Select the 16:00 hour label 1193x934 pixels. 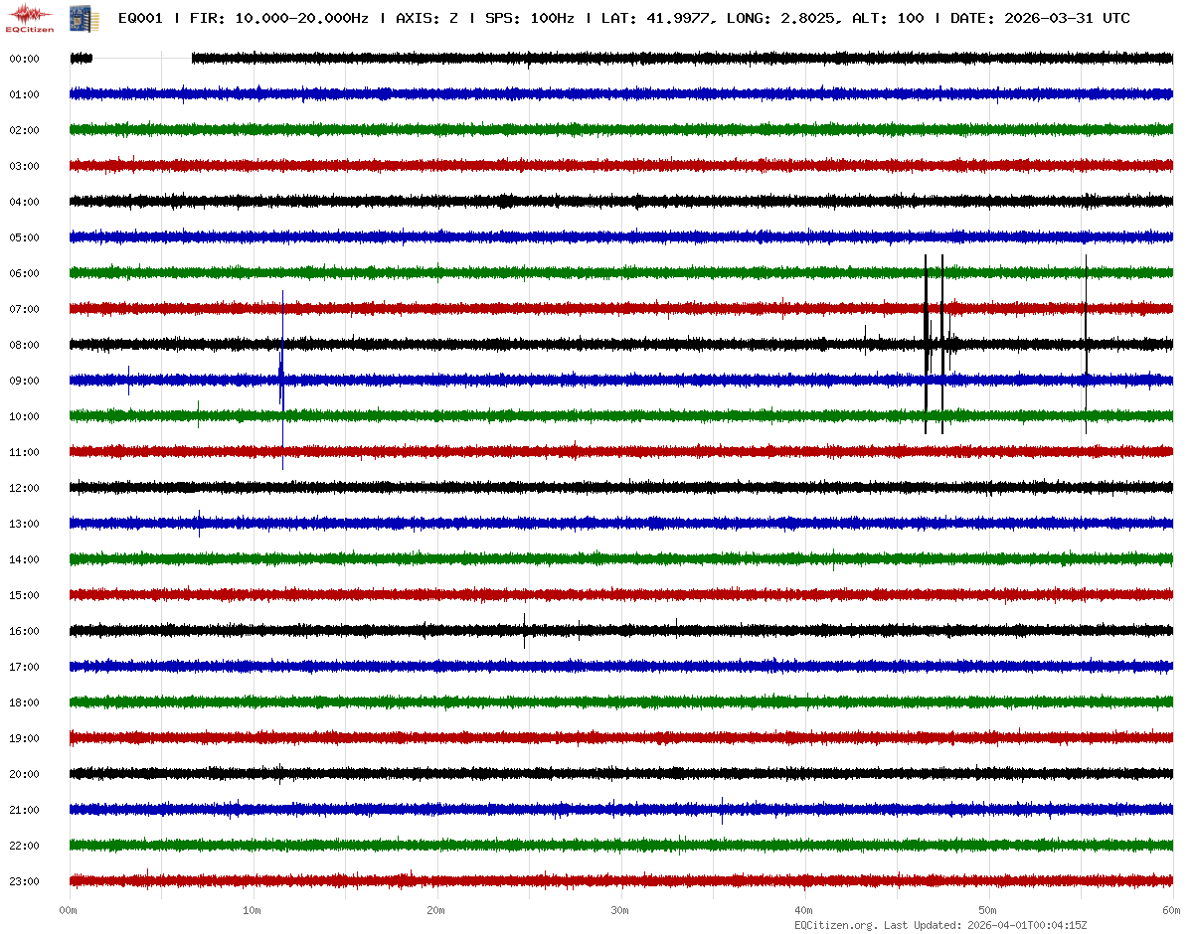click(24, 631)
